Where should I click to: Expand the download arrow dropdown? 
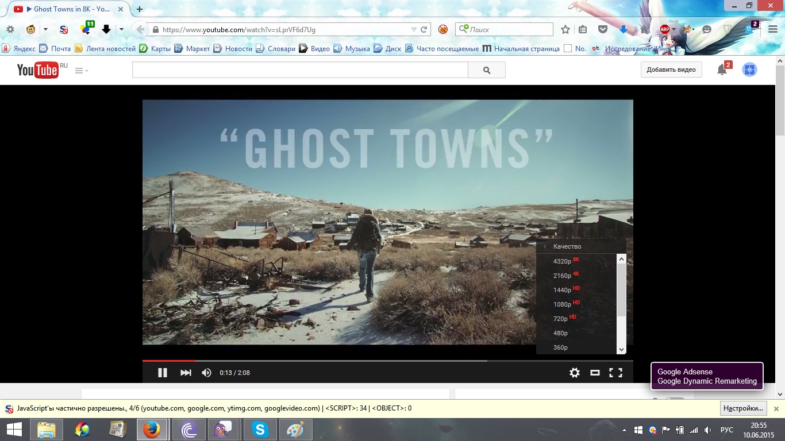pos(121,30)
